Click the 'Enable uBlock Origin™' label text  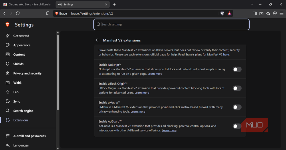point(113,83)
